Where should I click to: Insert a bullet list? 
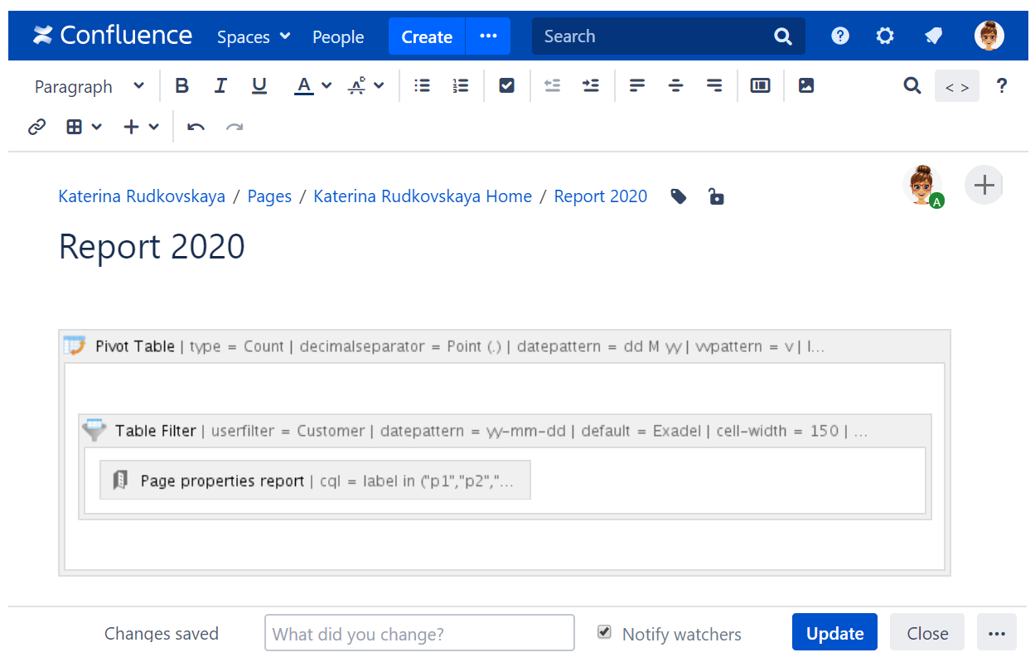[423, 85]
